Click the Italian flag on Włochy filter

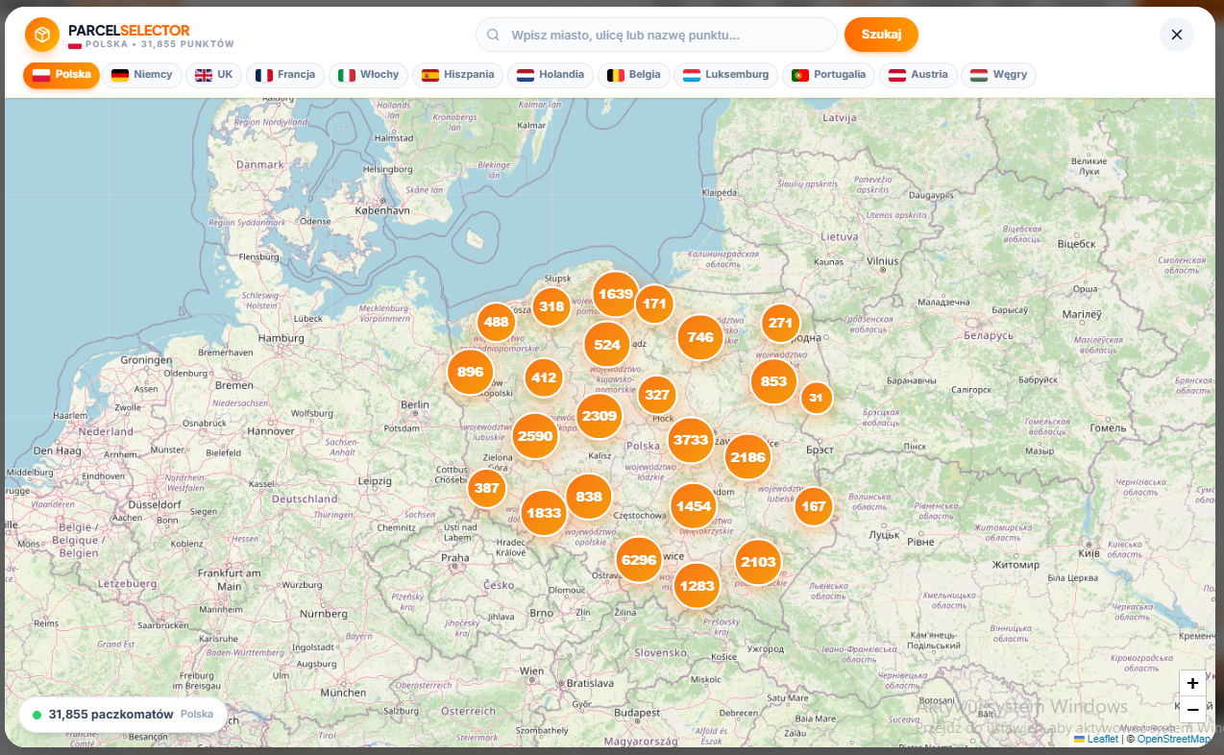(x=347, y=74)
